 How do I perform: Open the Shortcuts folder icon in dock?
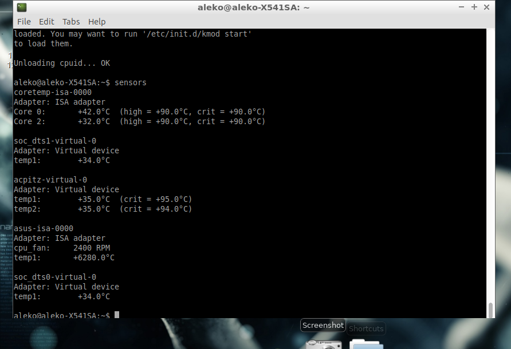pyautogui.click(x=366, y=343)
